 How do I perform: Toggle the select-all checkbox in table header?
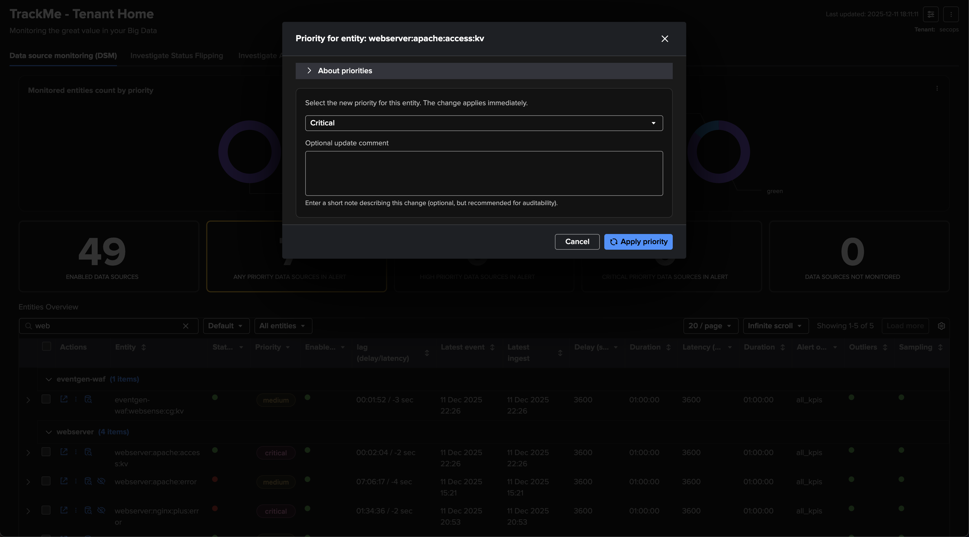pos(46,346)
